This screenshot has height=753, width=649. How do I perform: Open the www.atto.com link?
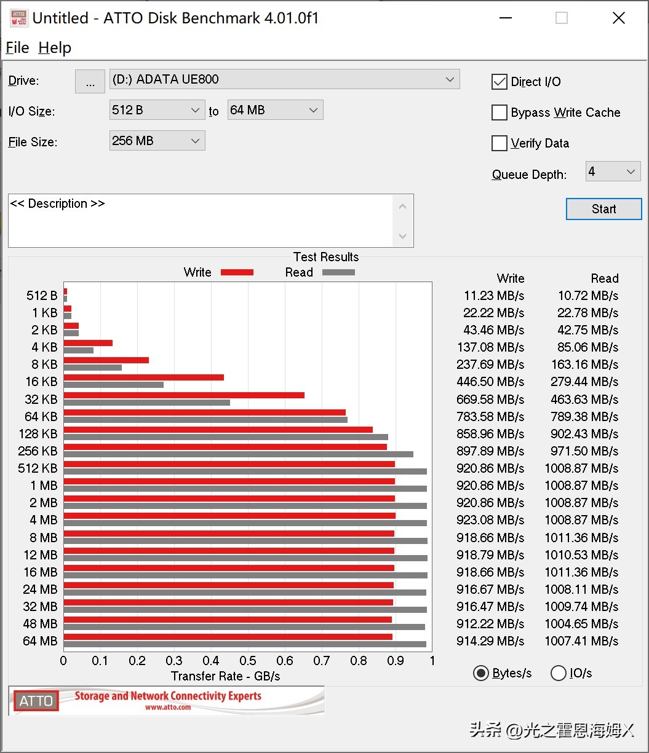(167, 708)
